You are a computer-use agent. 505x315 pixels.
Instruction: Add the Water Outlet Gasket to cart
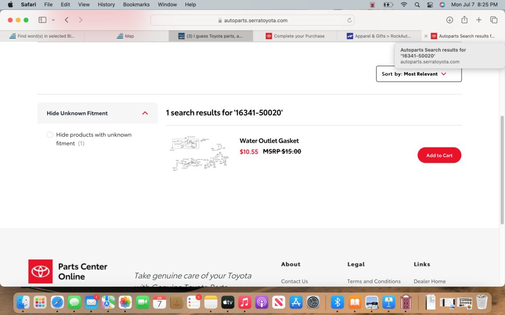[439, 155]
